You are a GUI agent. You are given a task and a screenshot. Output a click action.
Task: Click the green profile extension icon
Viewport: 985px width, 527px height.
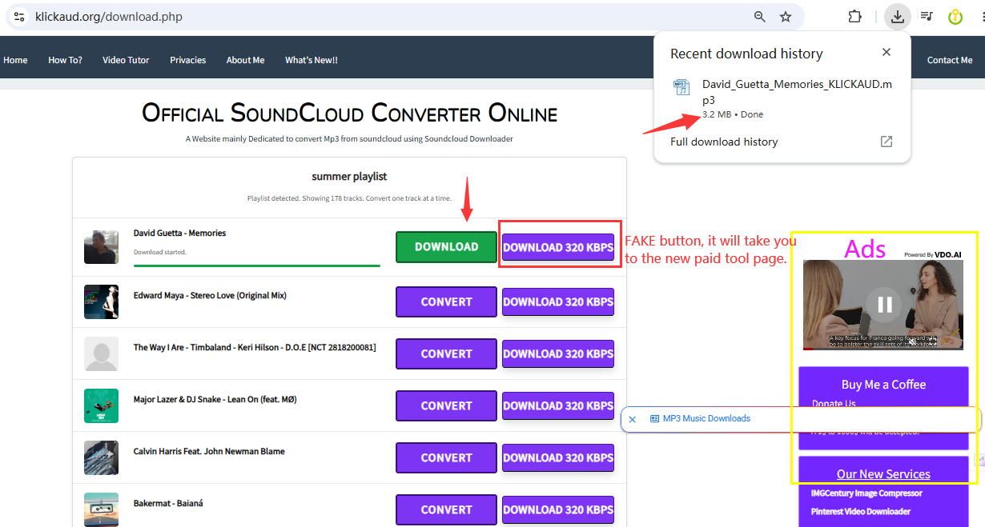point(955,17)
